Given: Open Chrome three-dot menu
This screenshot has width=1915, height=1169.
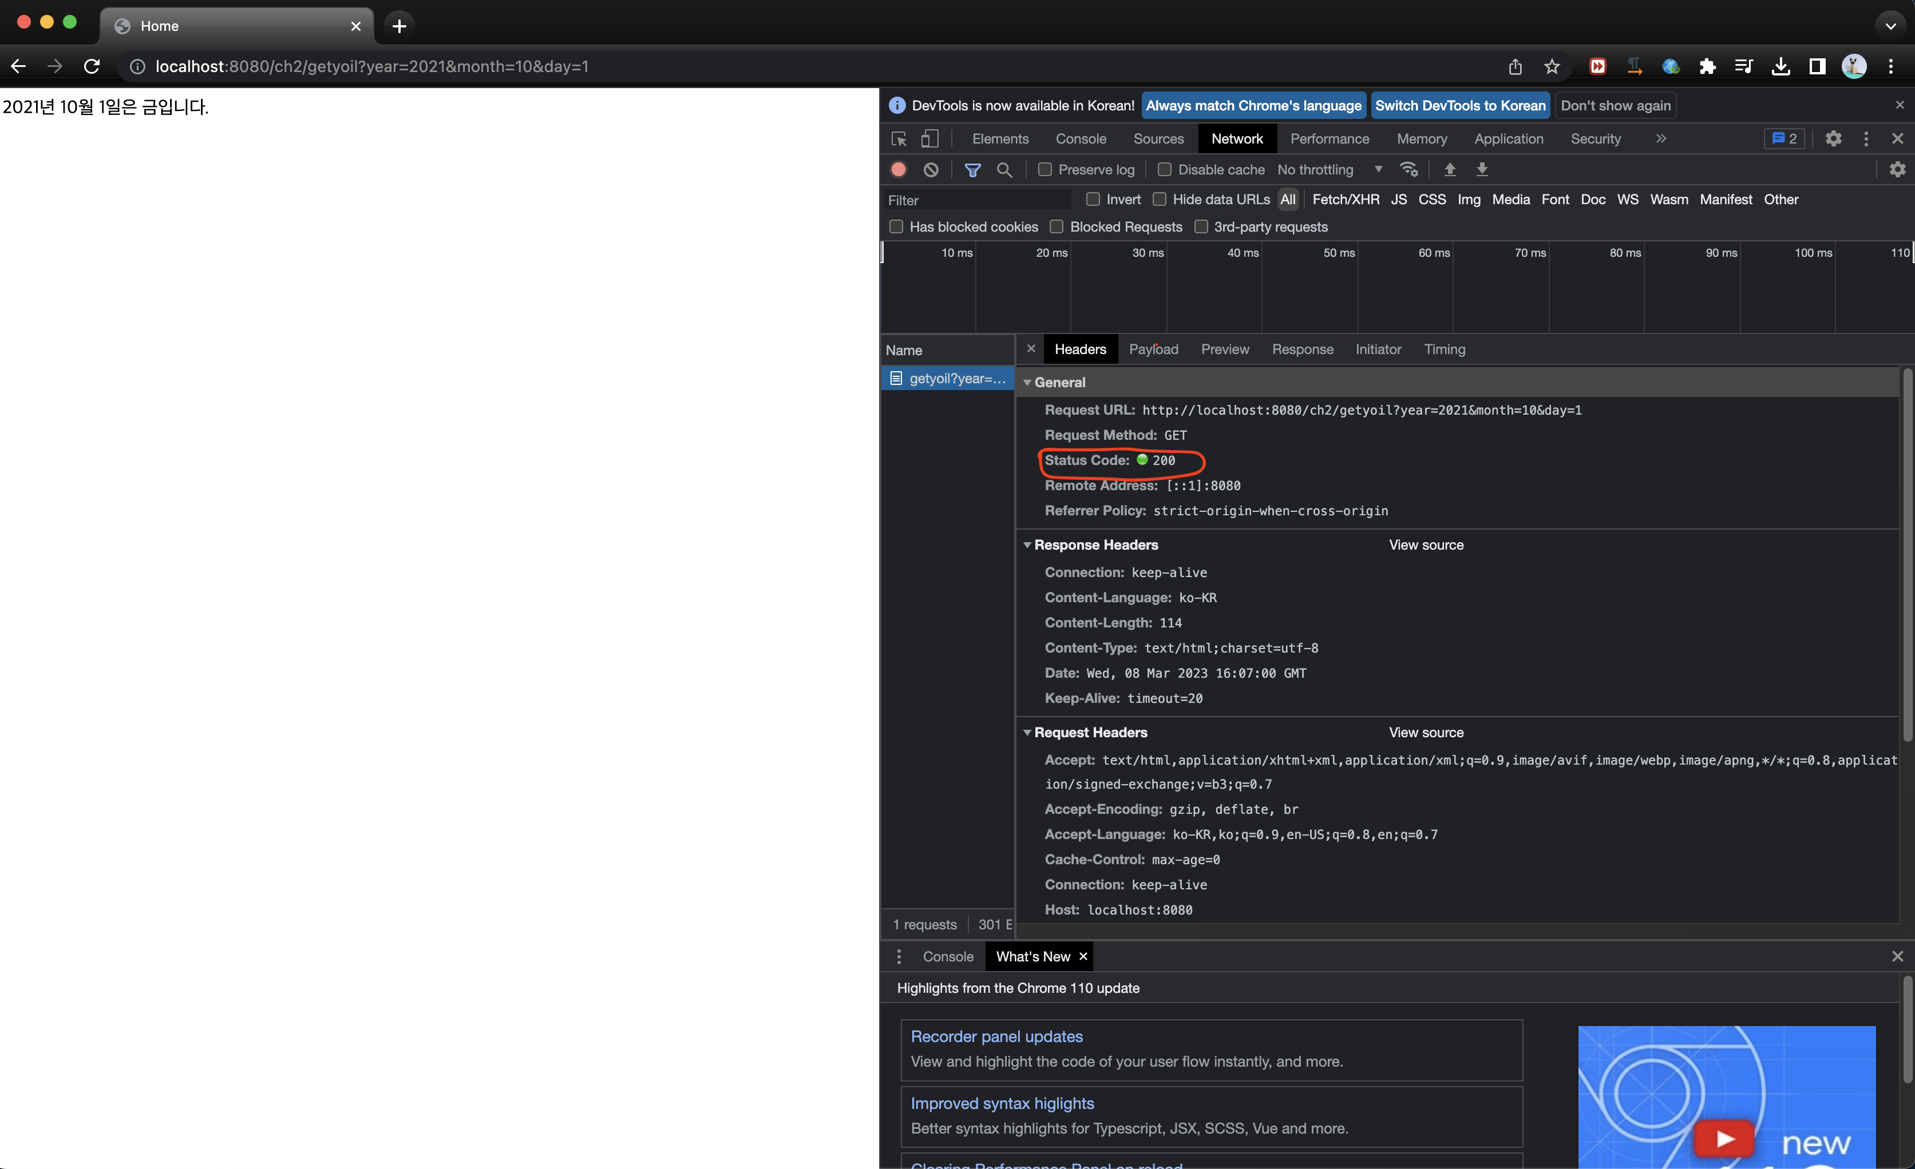Looking at the screenshot, I should pyautogui.click(x=1891, y=67).
